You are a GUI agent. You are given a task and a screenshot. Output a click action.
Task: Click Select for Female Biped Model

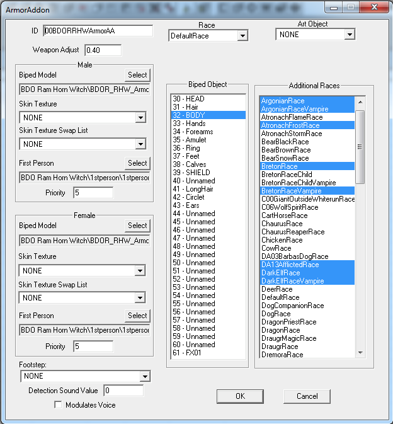[137, 226]
